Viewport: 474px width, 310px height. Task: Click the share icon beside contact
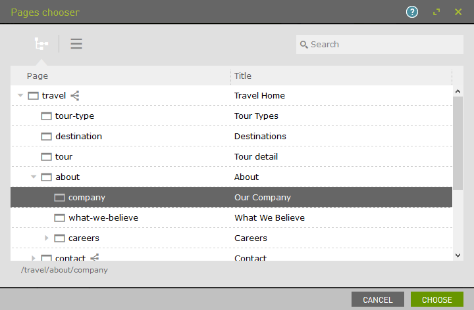pos(95,257)
